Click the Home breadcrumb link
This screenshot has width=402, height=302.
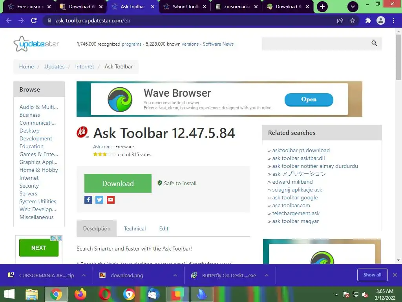point(26,66)
